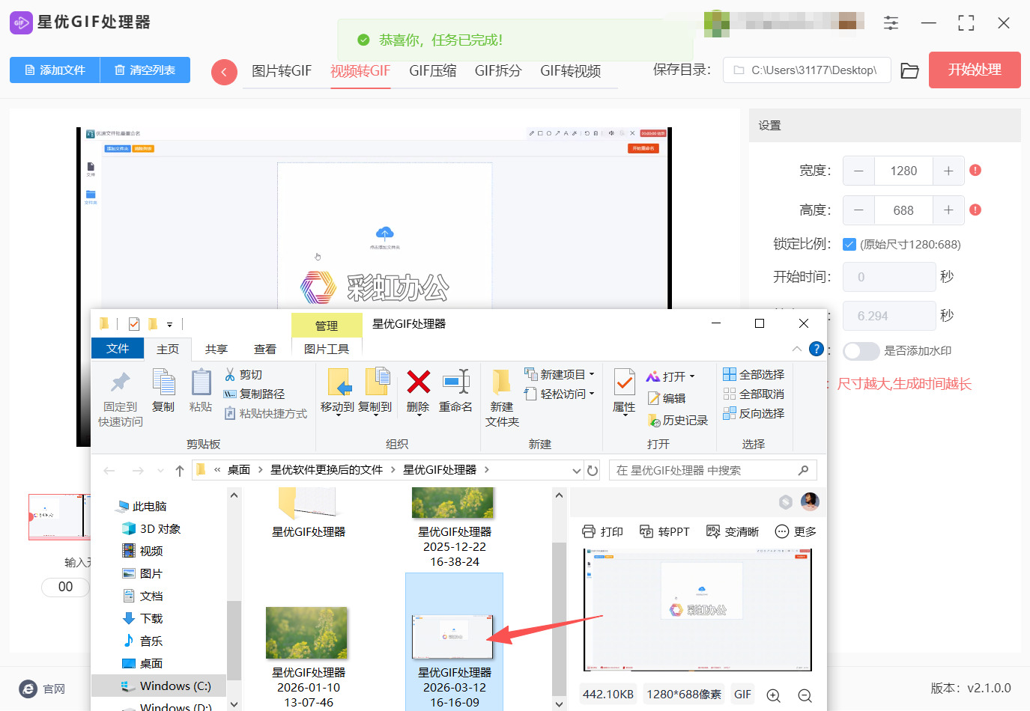The height and width of the screenshot is (711, 1030).
Task: Toggle the 锁定比例 checkbox
Action: (x=849, y=244)
